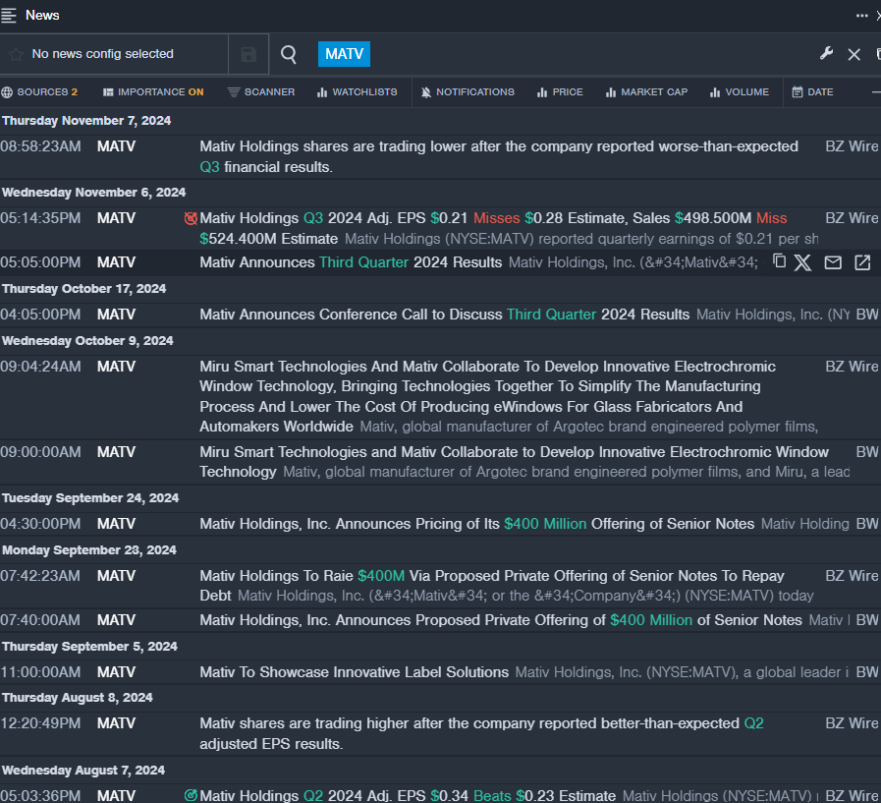Open the wrench settings tool

[x=826, y=54]
